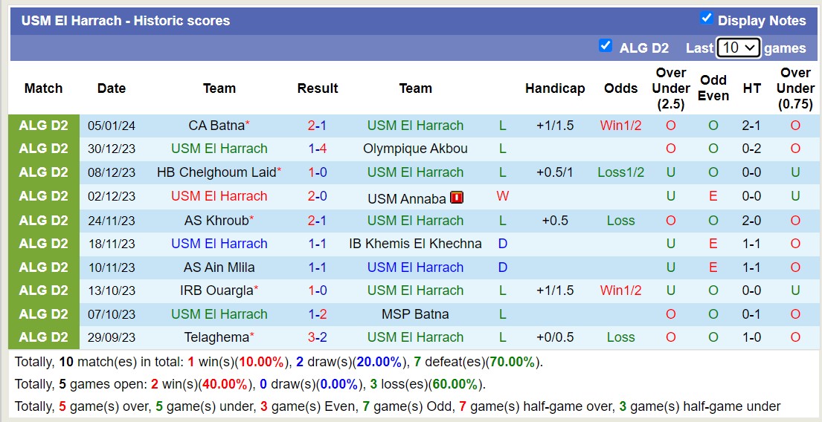Click the AS Khroub team name

[216, 221]
